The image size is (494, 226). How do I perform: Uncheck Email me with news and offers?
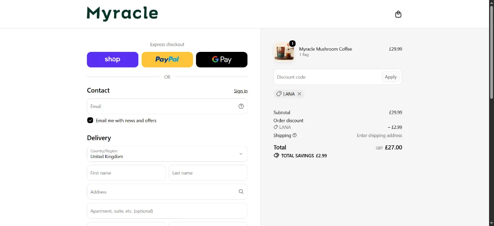click(90, 120)
